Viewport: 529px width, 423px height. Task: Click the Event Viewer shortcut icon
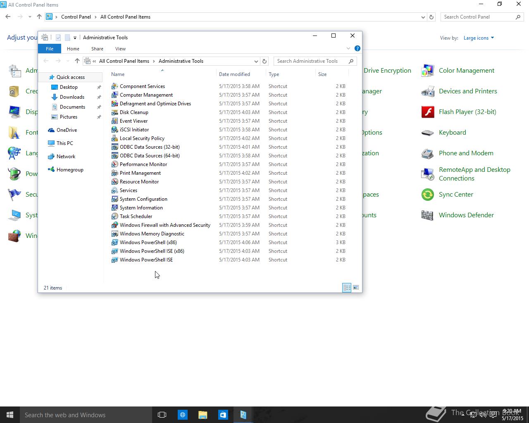(115, 121)
